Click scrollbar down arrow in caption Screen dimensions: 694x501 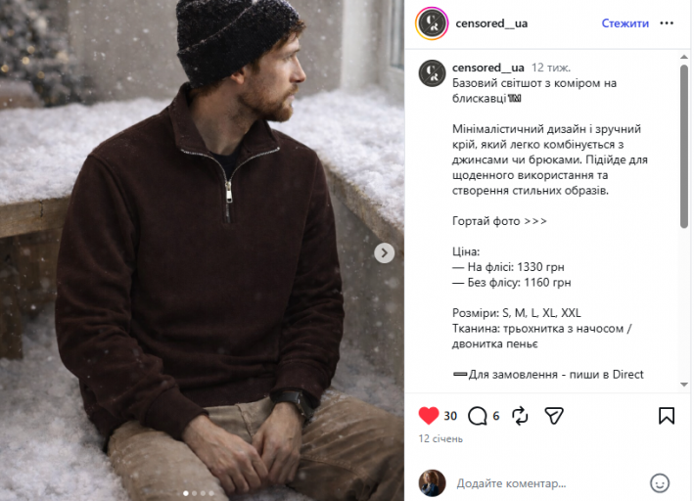684,385
